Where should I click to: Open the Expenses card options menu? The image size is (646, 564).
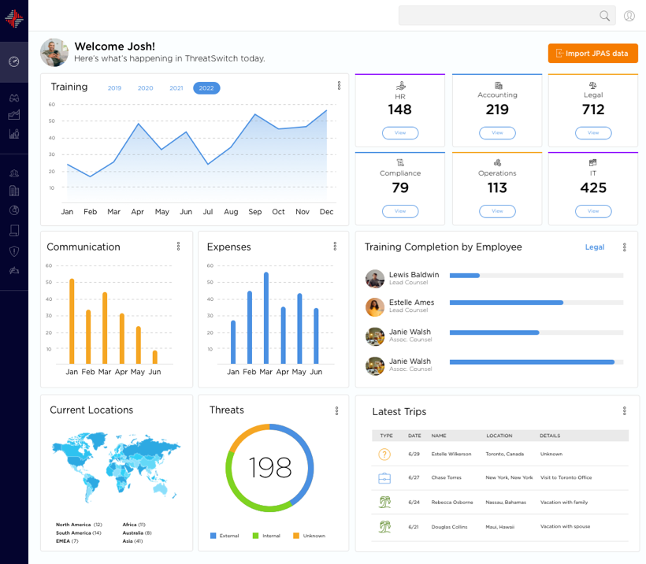[x=336, y=247]
